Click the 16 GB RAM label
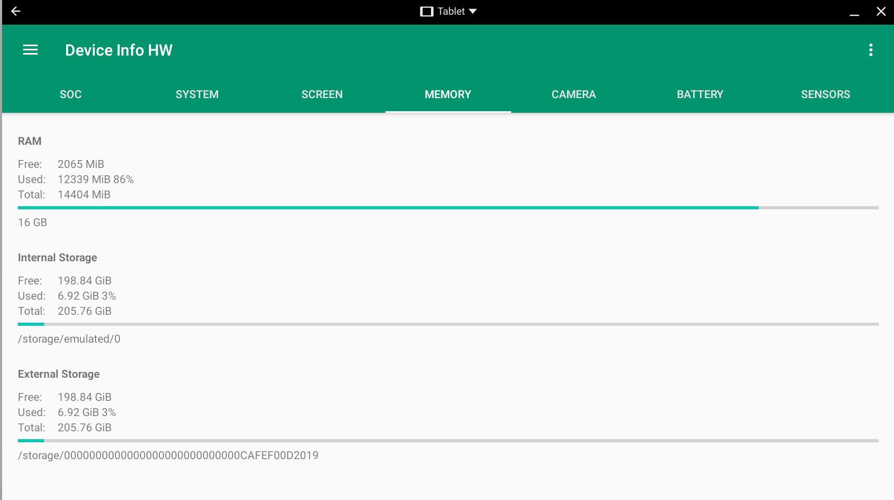894x500 pixels. 33,222
